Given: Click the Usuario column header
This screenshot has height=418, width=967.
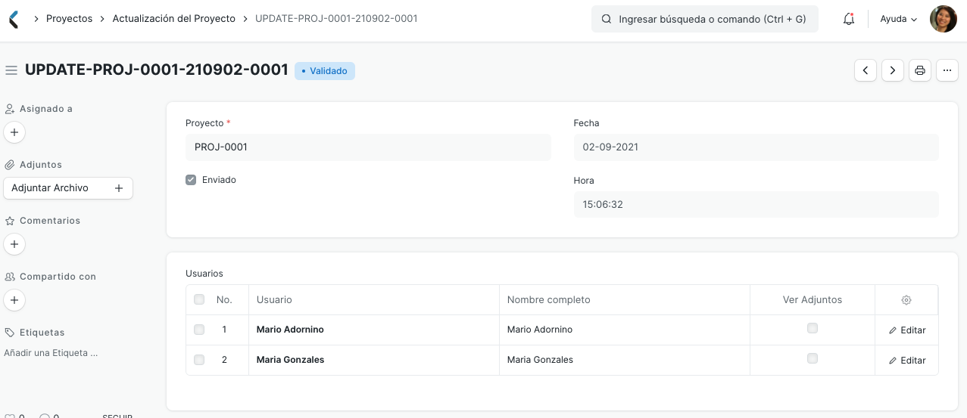Looking at the screenshot, I should pos(374,300).
